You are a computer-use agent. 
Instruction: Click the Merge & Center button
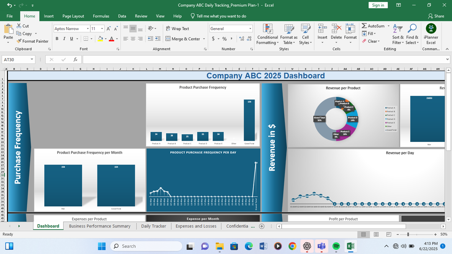tap(183, 38)
